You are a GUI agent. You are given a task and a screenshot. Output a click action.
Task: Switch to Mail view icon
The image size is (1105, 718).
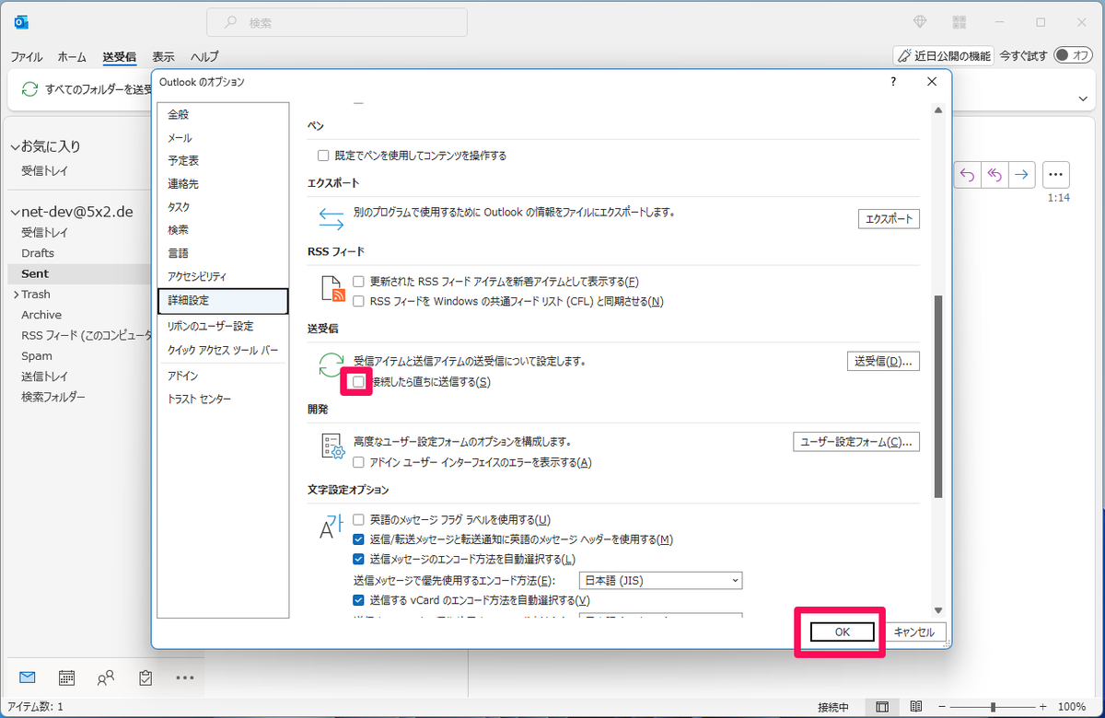tap(27, 677)
